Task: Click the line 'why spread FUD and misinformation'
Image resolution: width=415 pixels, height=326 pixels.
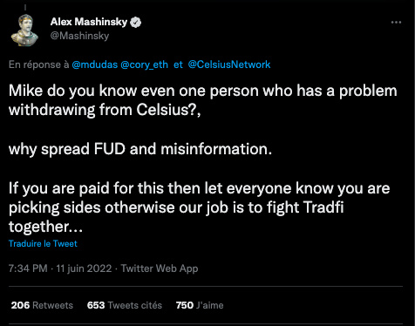Action: (x=140, y=149)
